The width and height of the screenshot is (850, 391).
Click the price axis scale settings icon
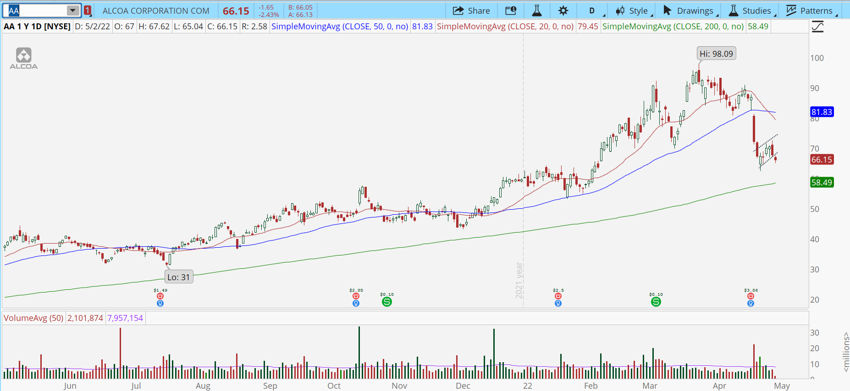click(817, 27)
